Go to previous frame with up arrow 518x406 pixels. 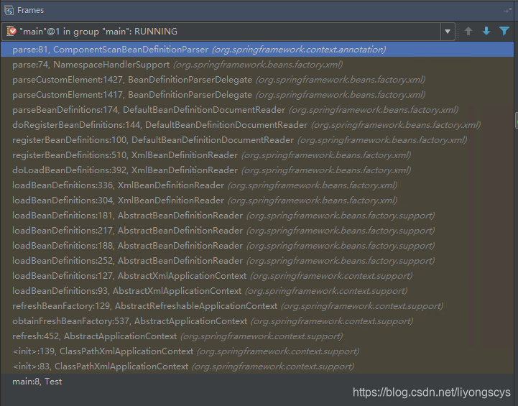point(468,32)
